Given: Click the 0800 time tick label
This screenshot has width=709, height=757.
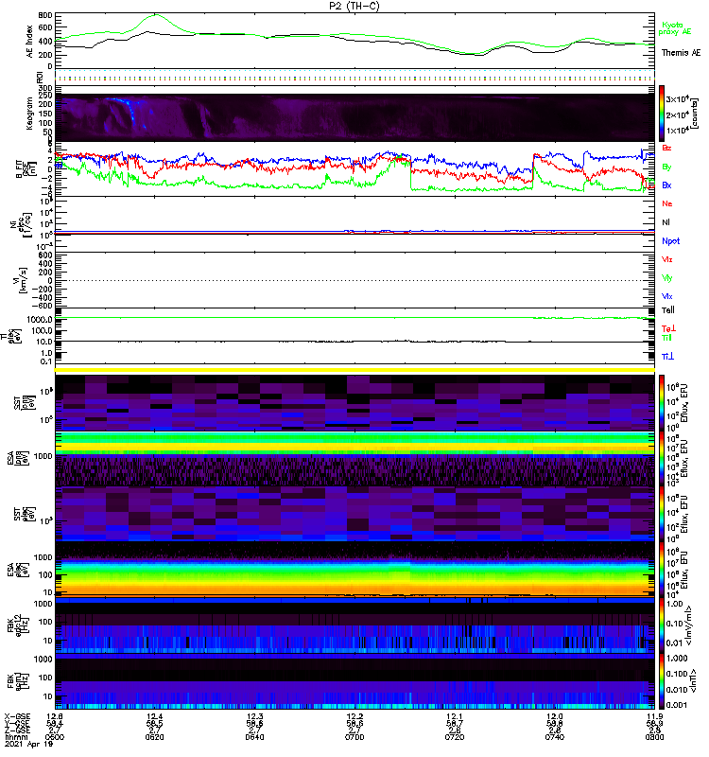Looking at the screenshot, I should coord(654,737).
